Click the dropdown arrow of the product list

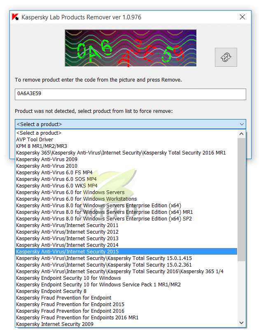pos(242,124)
